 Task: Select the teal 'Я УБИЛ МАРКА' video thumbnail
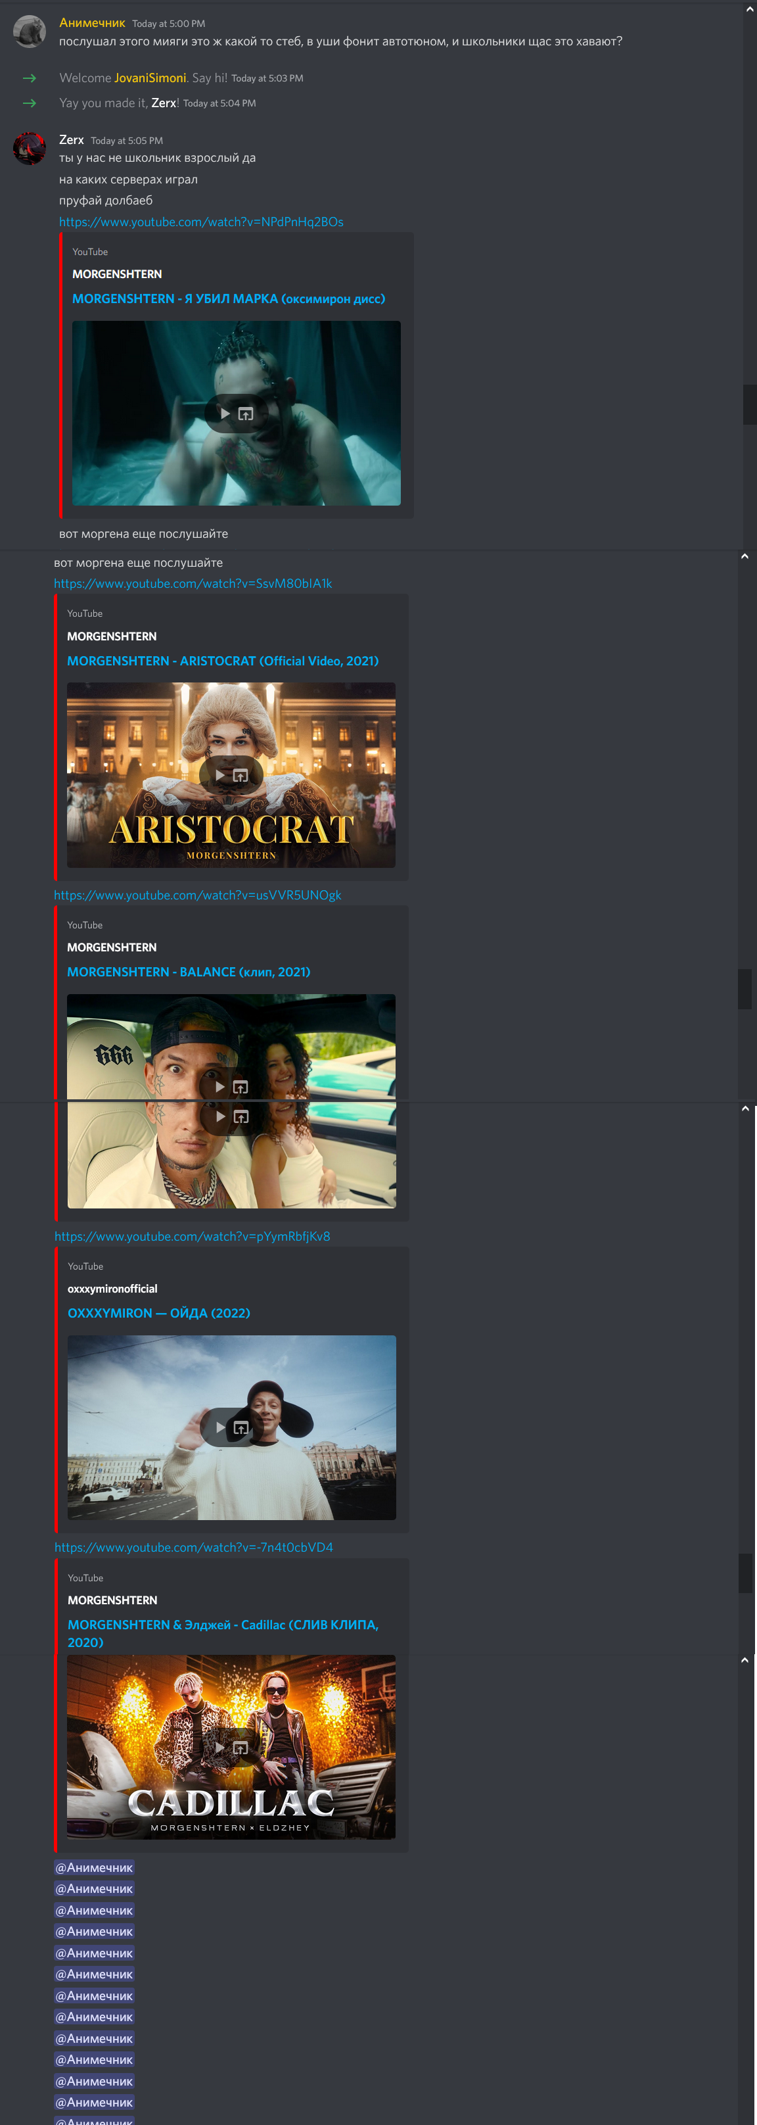click(237, 414)
